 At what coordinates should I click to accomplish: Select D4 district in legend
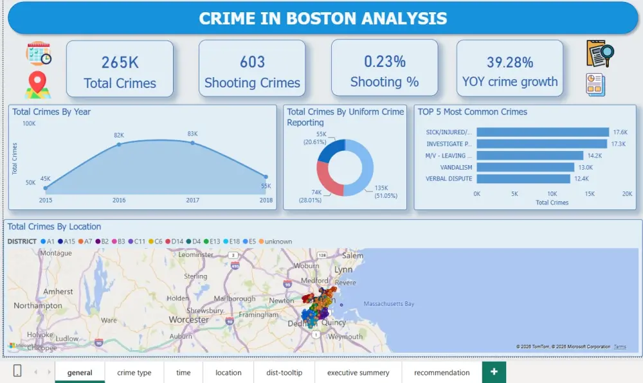tap(193, 242)
